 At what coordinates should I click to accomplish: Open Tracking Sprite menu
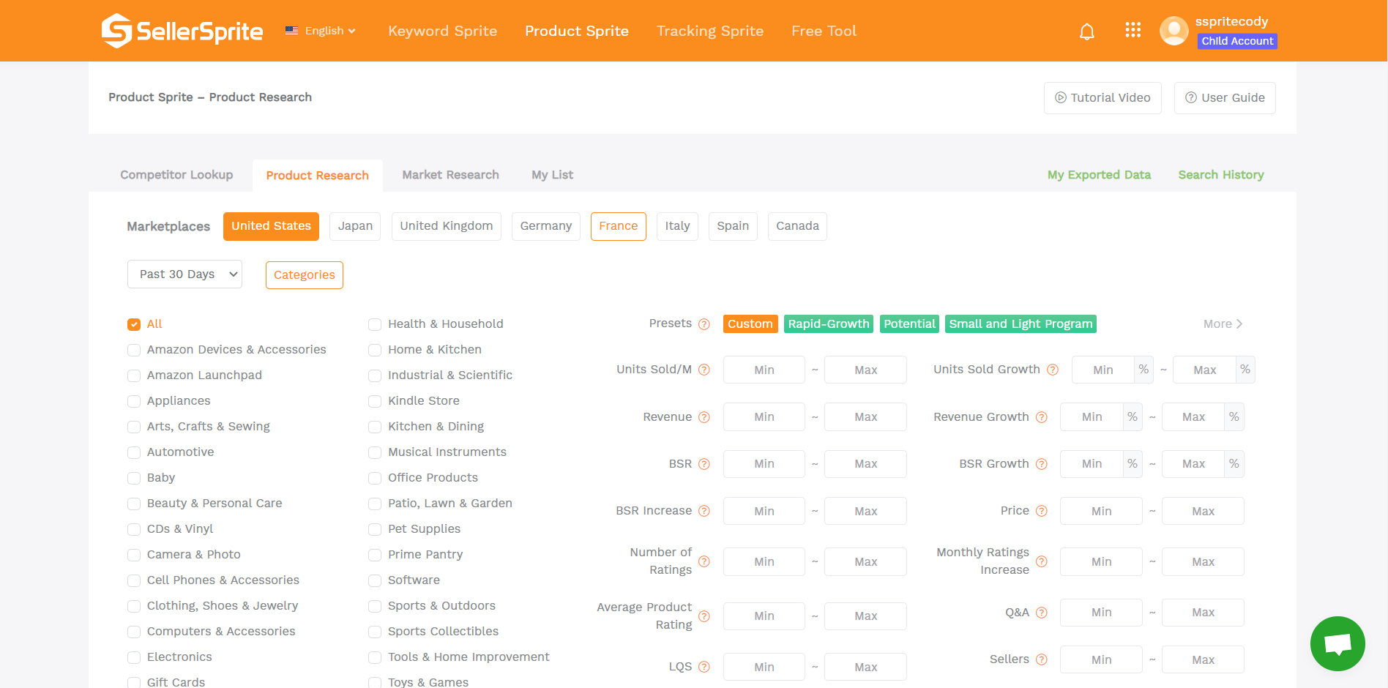[x=710, y=31]
